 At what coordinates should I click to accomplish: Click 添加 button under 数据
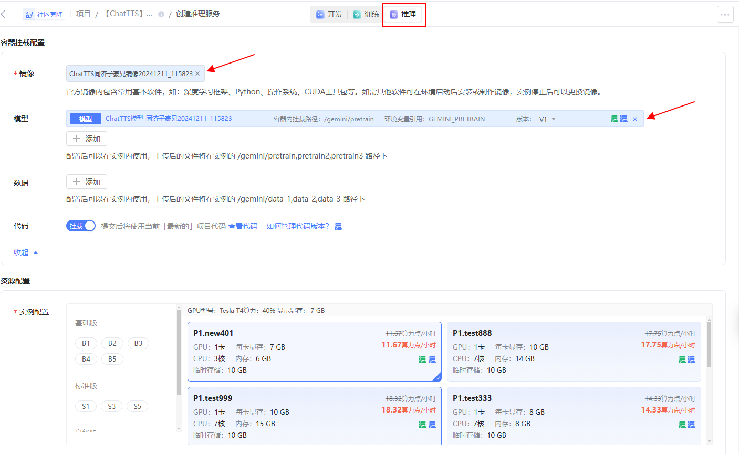point(87,182)
